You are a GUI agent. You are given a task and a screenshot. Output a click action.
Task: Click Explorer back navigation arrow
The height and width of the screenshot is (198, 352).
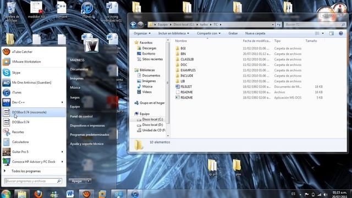133,24
